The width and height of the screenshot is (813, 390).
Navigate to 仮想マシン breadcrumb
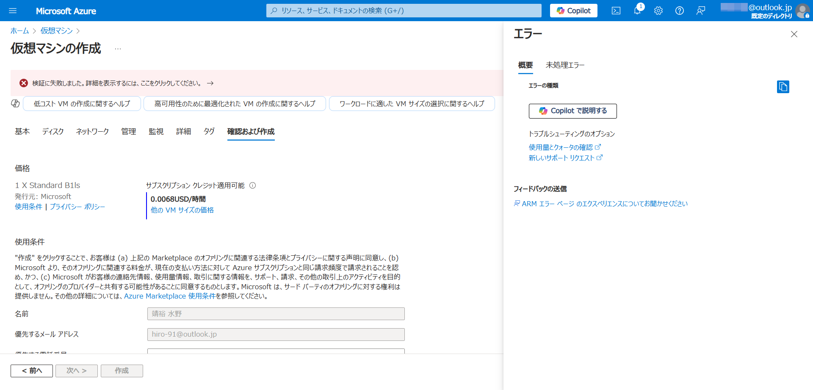[x=57, y=31]
